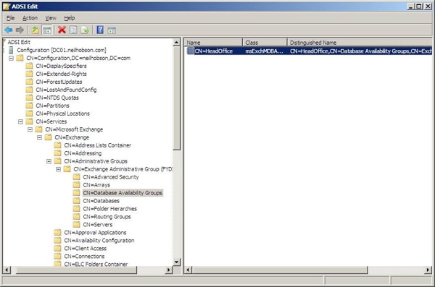The image size is (435, 287).
Task: Select CN=Database Availability Groups tree item
Action: coord(123,193)
